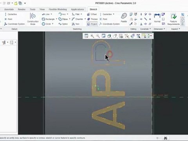The image size is (188, 141).
Task: Apply the parallel constraint
Action: 150,24
